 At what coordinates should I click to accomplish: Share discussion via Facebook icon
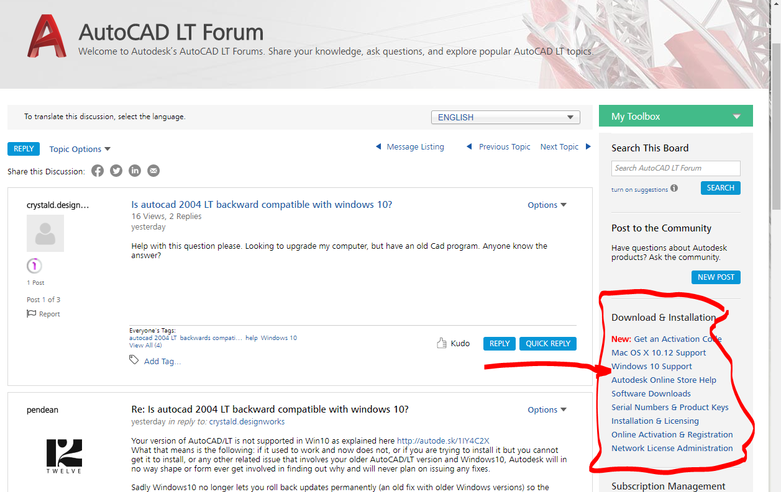coord(98,171)
